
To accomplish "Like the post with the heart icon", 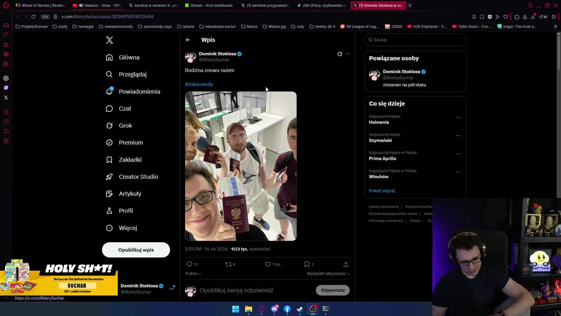I will (x=268, y=264).
